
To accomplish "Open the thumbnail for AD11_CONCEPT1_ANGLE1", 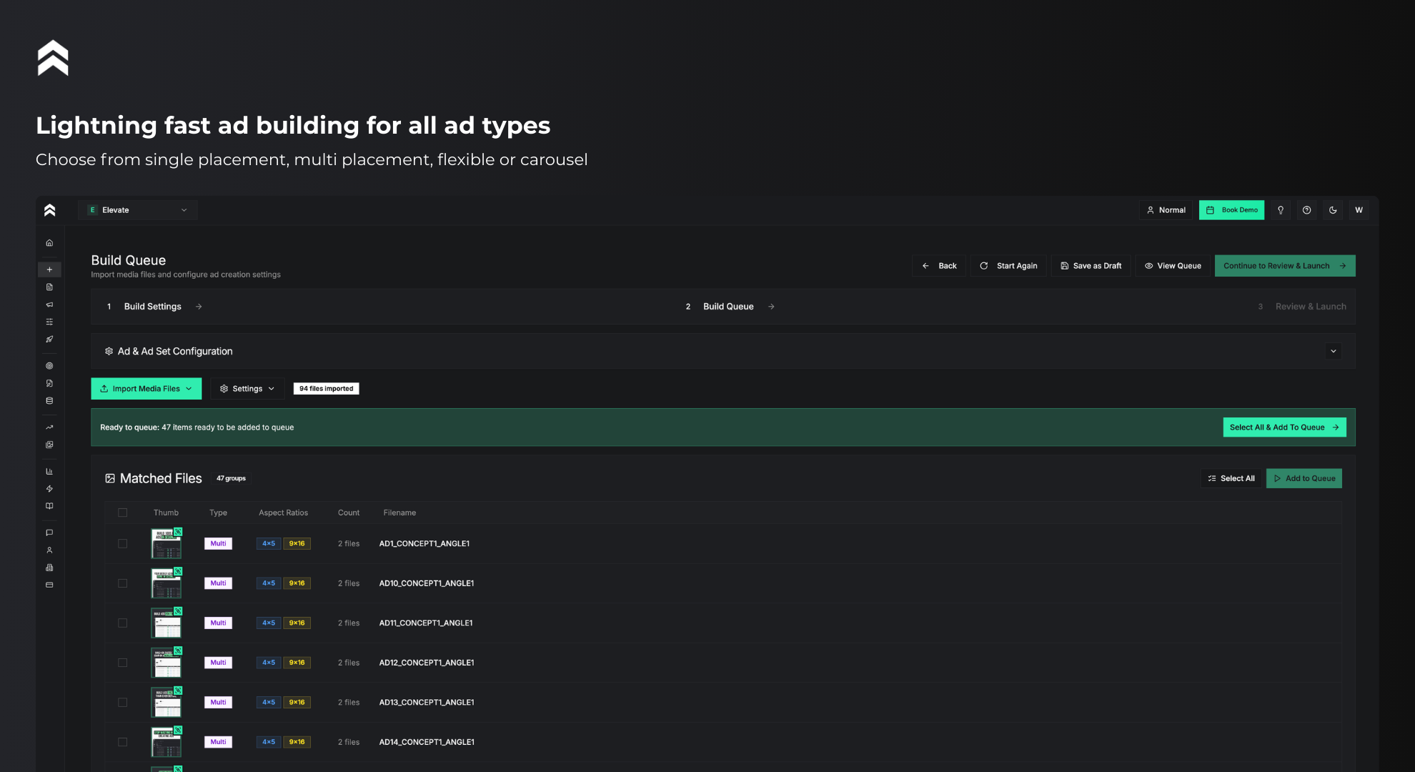I will click(x=166, y=623).
